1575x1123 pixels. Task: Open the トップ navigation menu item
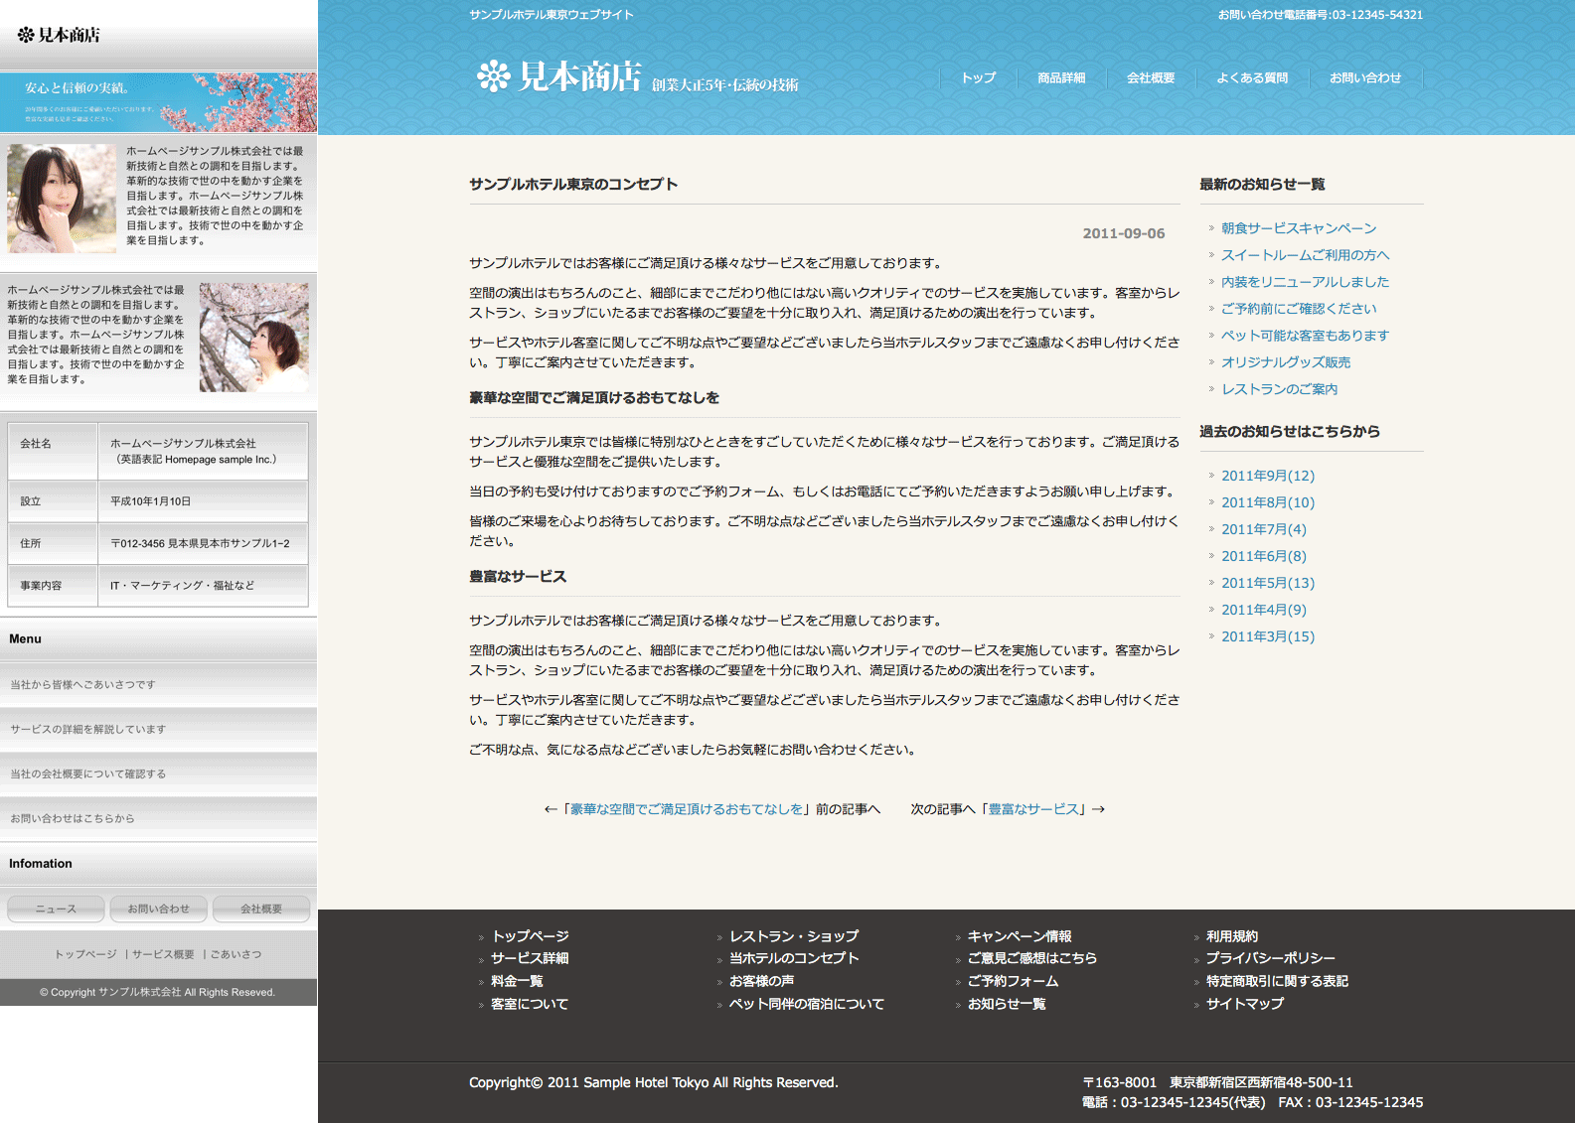pos(978,78)
